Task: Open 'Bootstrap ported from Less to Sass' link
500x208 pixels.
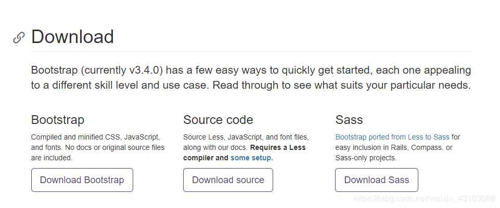Action: 392,137
